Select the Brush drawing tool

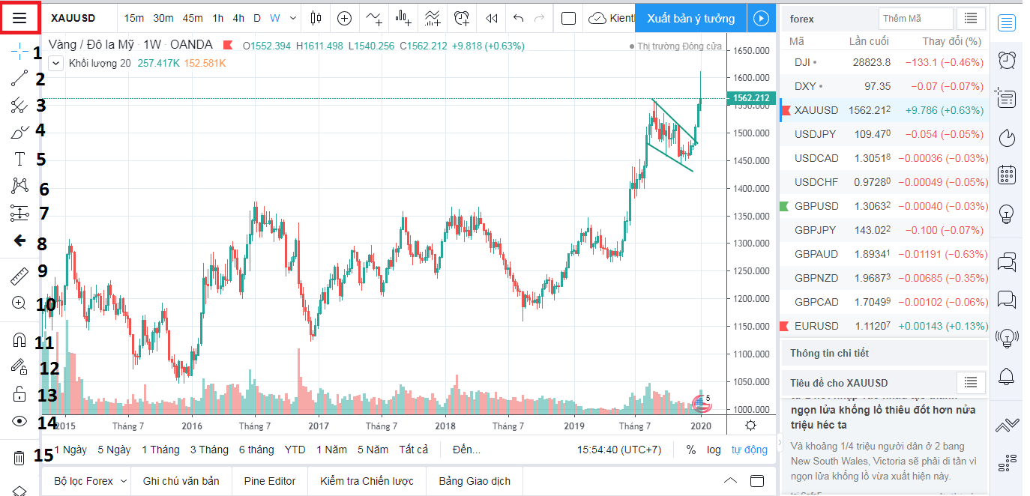pos(19,133)
